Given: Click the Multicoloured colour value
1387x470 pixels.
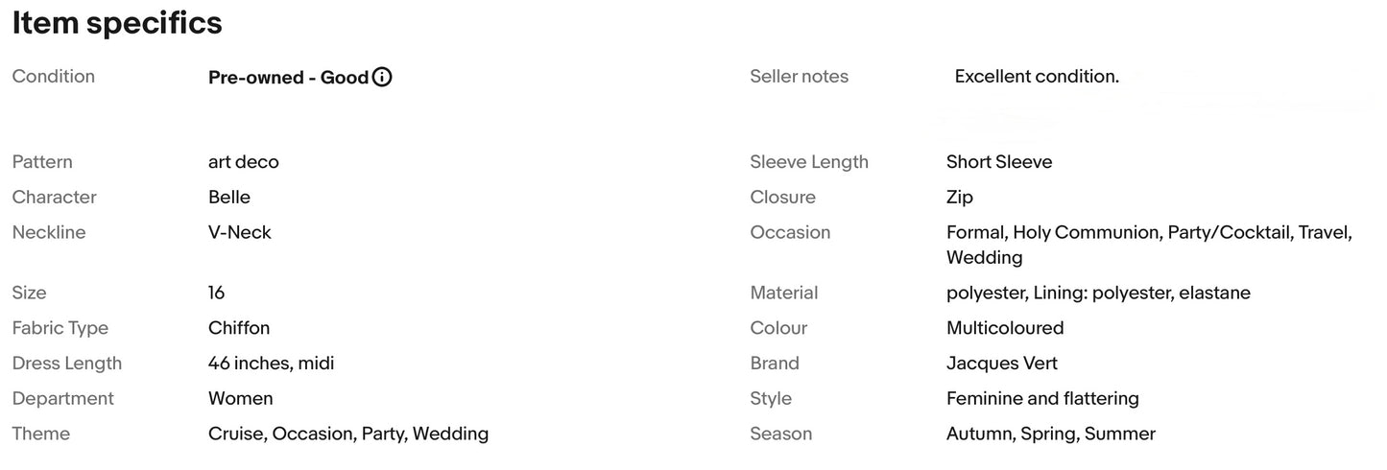Looking at the screenshot, I should tap(1005, 328).
